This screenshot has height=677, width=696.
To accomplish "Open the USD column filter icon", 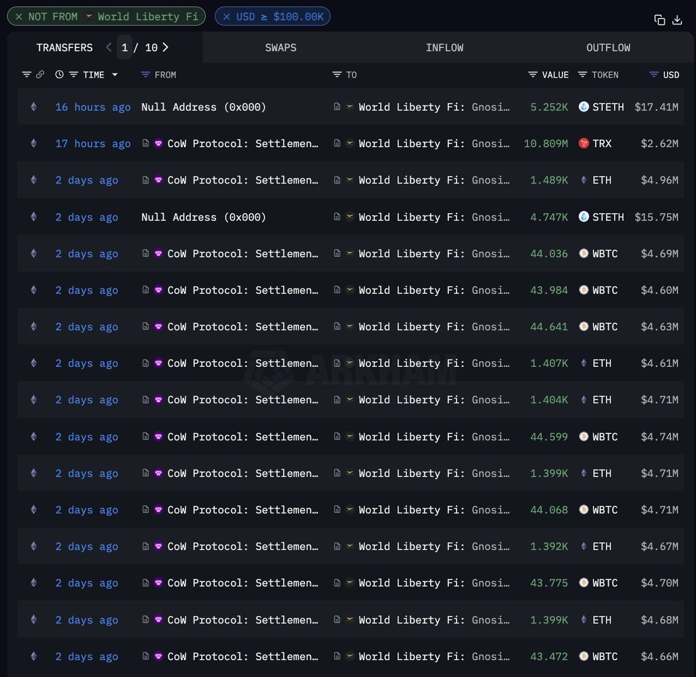I will pyautogui.click(x=654, y=75).
